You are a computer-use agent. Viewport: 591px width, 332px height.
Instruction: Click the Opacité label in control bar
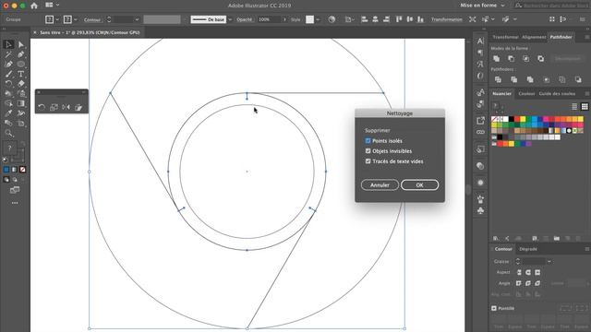[x=244, y=19]
